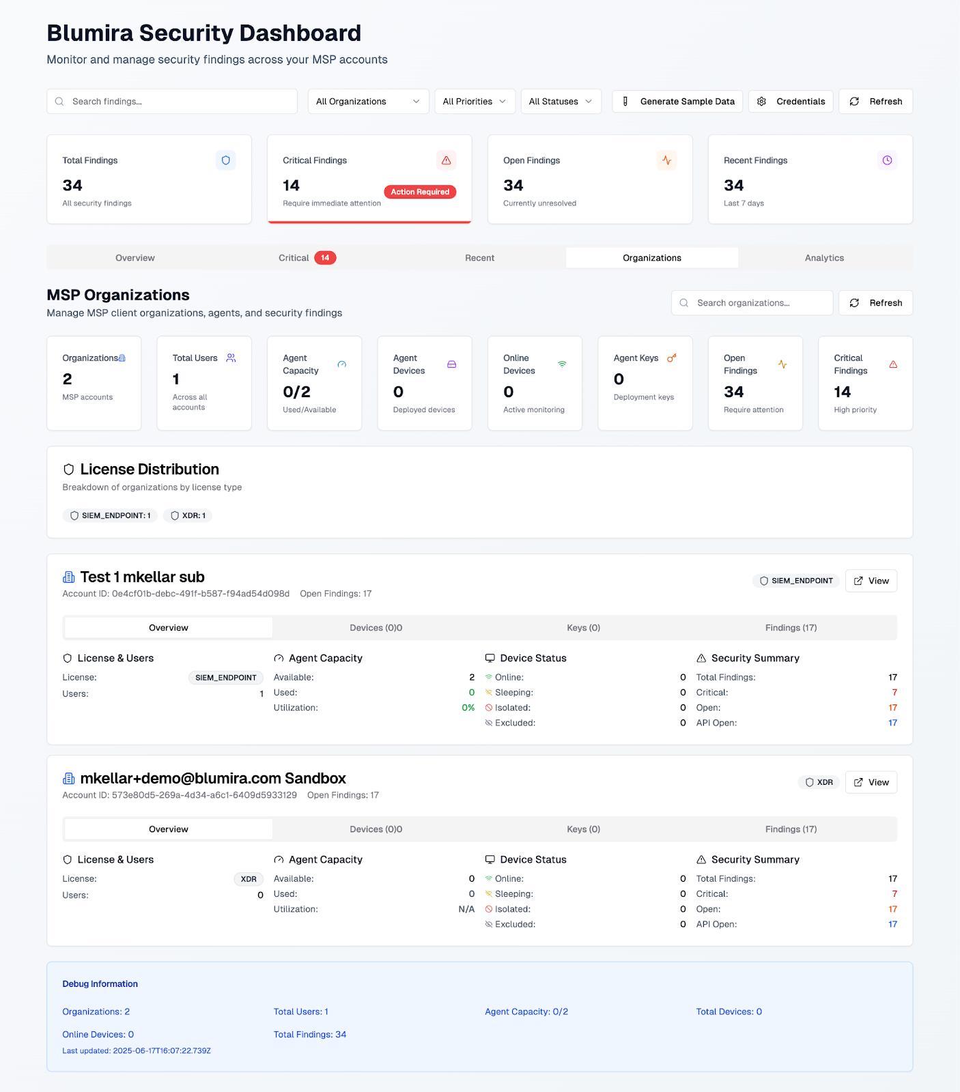Open the Credentials settings button
The width and height of the screenshot is (960, 1092).
791,102
